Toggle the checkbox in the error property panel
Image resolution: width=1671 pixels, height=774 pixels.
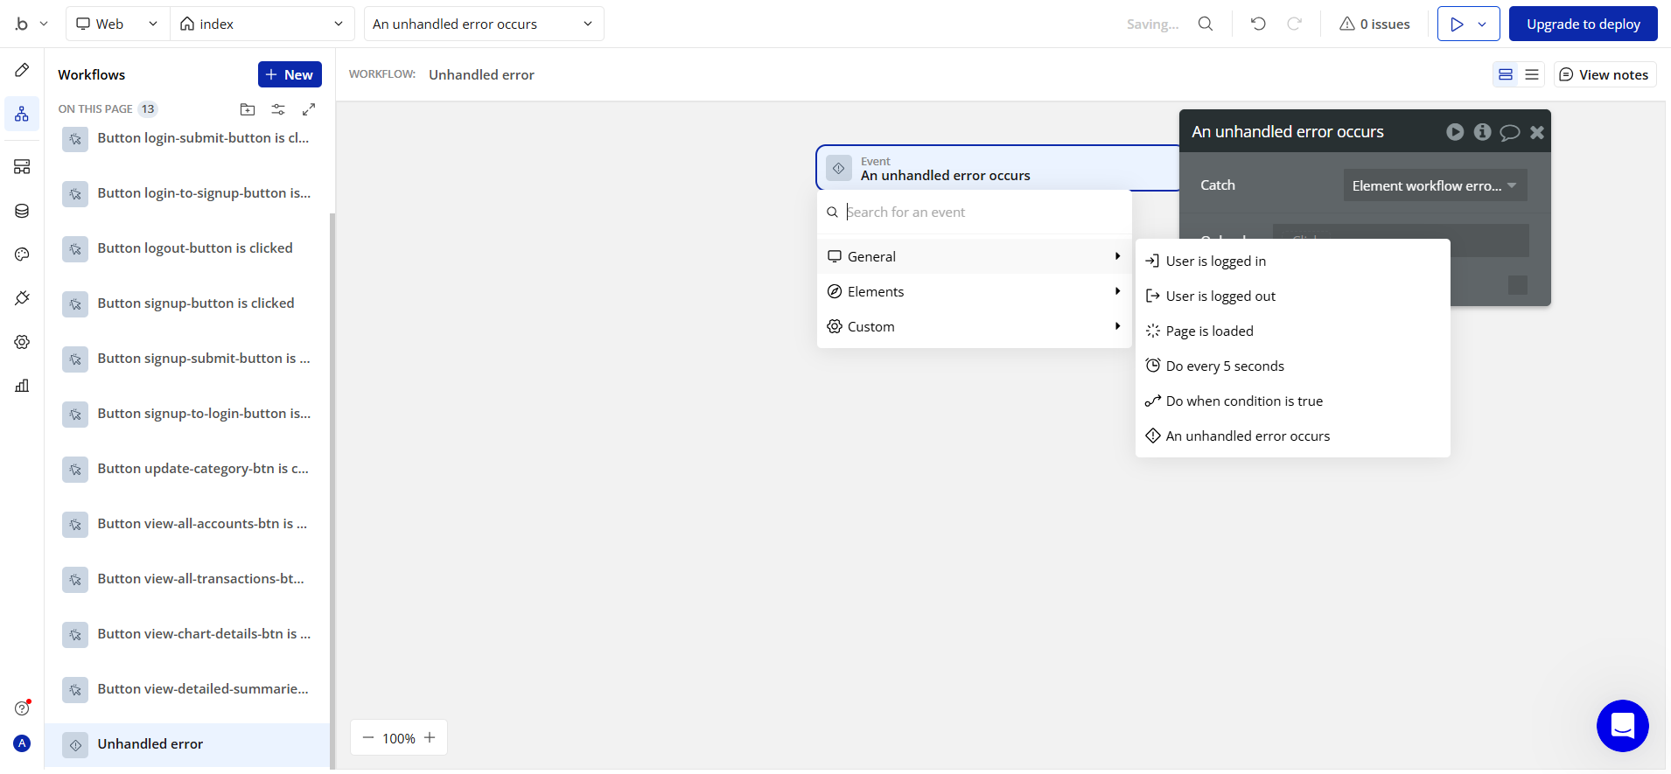coord(1518,285)
